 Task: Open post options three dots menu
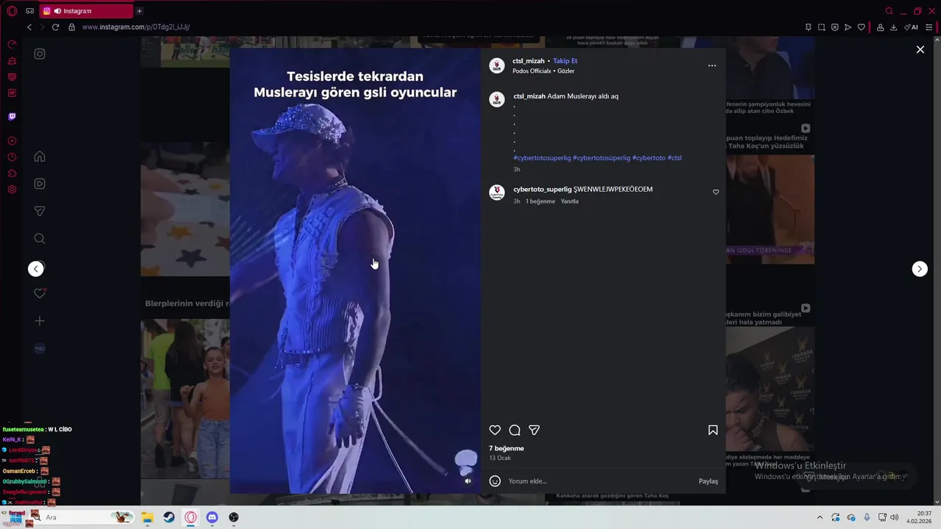[712, 65]
